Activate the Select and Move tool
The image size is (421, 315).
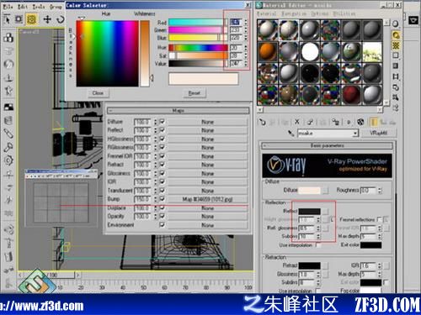point(47,19)
